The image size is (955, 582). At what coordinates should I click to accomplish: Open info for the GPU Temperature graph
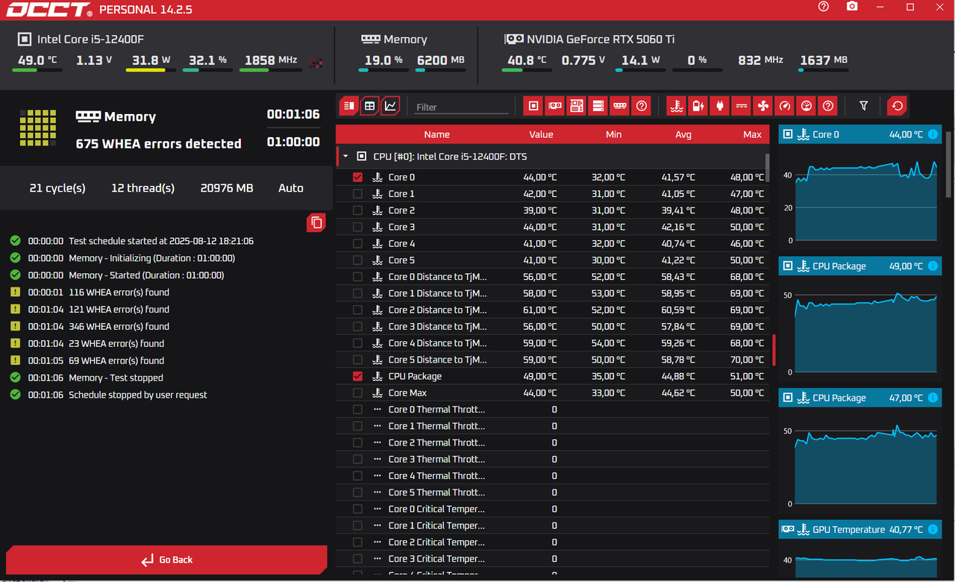tap(933, 529)
